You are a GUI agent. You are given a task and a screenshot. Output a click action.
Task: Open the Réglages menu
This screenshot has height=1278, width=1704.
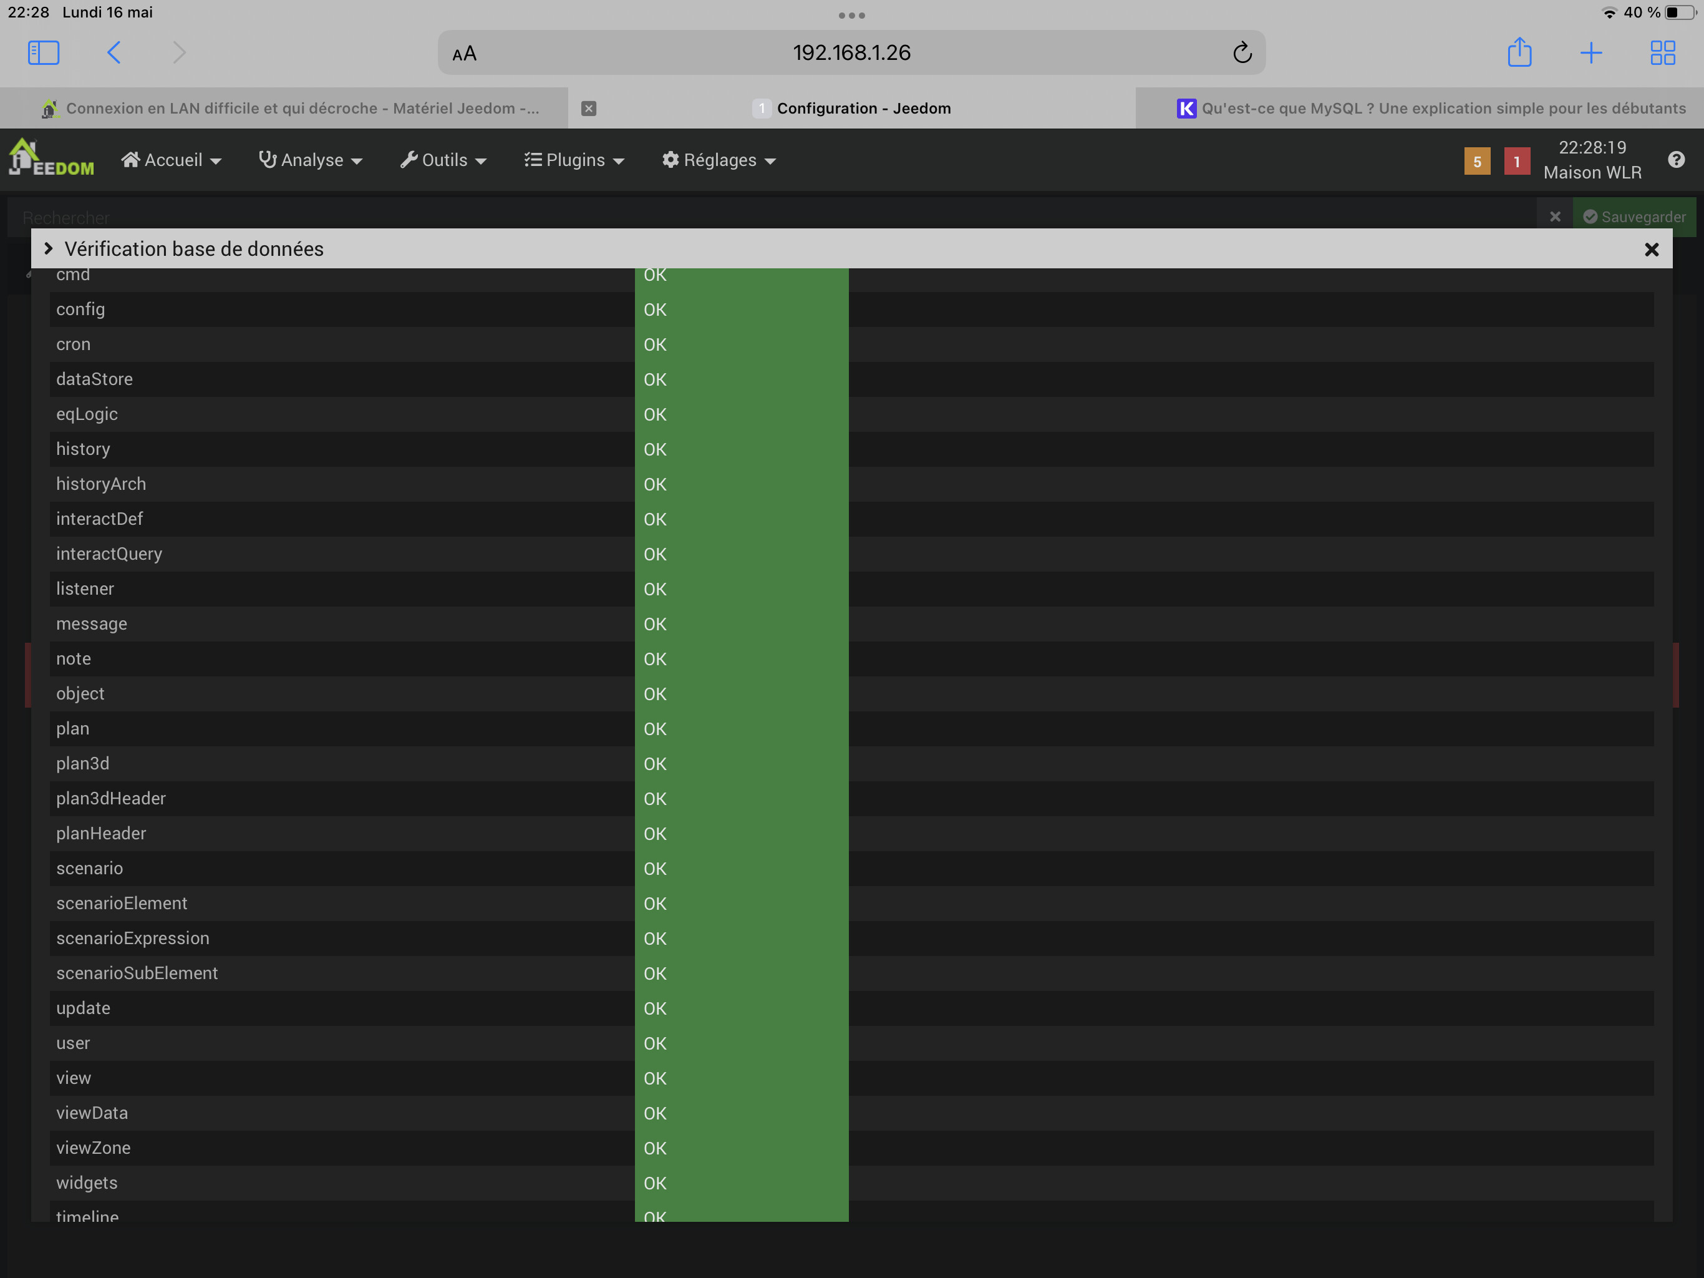click(x=719, y=160)
